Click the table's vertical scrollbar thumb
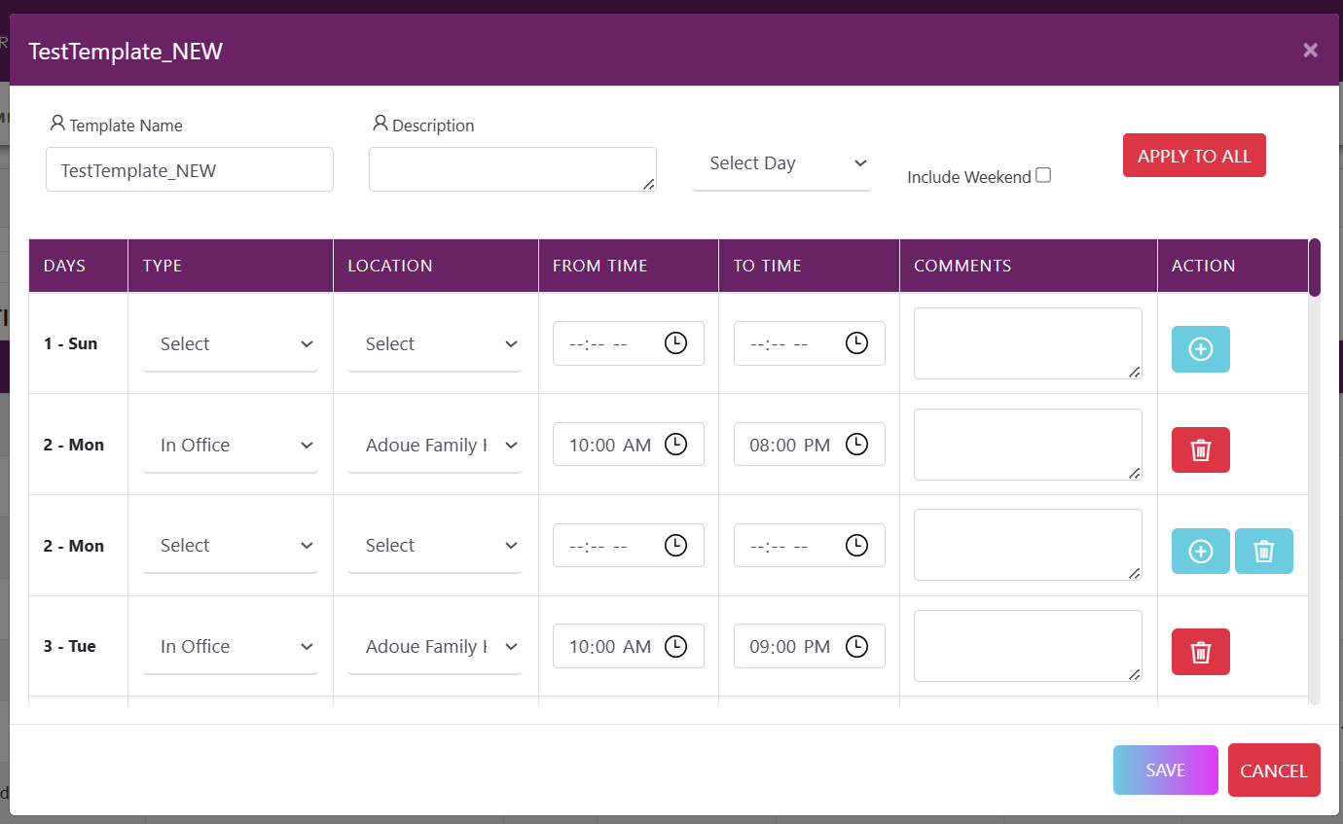The width and height of the screenshot is (1343, 824). pyautogui.click(x=1315, y=268)
